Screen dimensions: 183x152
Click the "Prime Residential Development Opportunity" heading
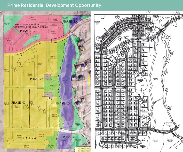coord(51,5)
